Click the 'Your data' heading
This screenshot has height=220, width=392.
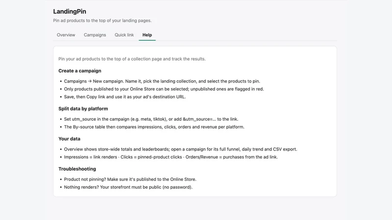(x=69, y=139)
